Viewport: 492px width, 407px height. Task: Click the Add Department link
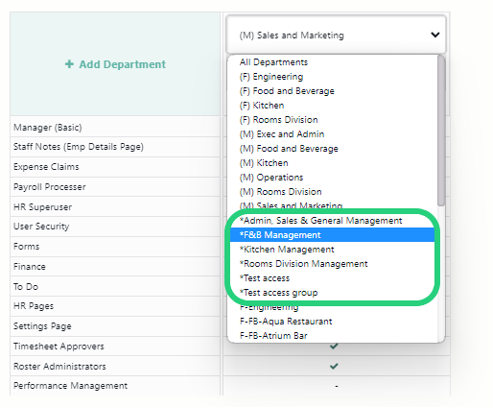115,64
